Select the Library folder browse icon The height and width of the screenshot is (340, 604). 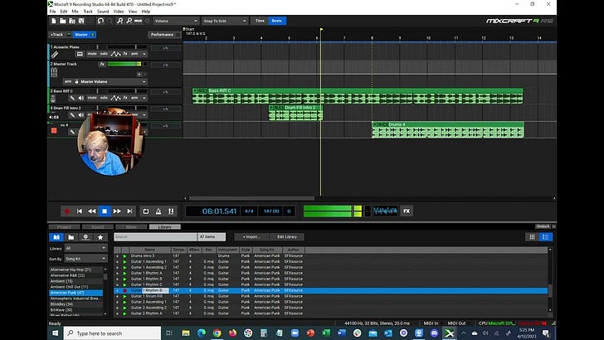tap(71, 237)
